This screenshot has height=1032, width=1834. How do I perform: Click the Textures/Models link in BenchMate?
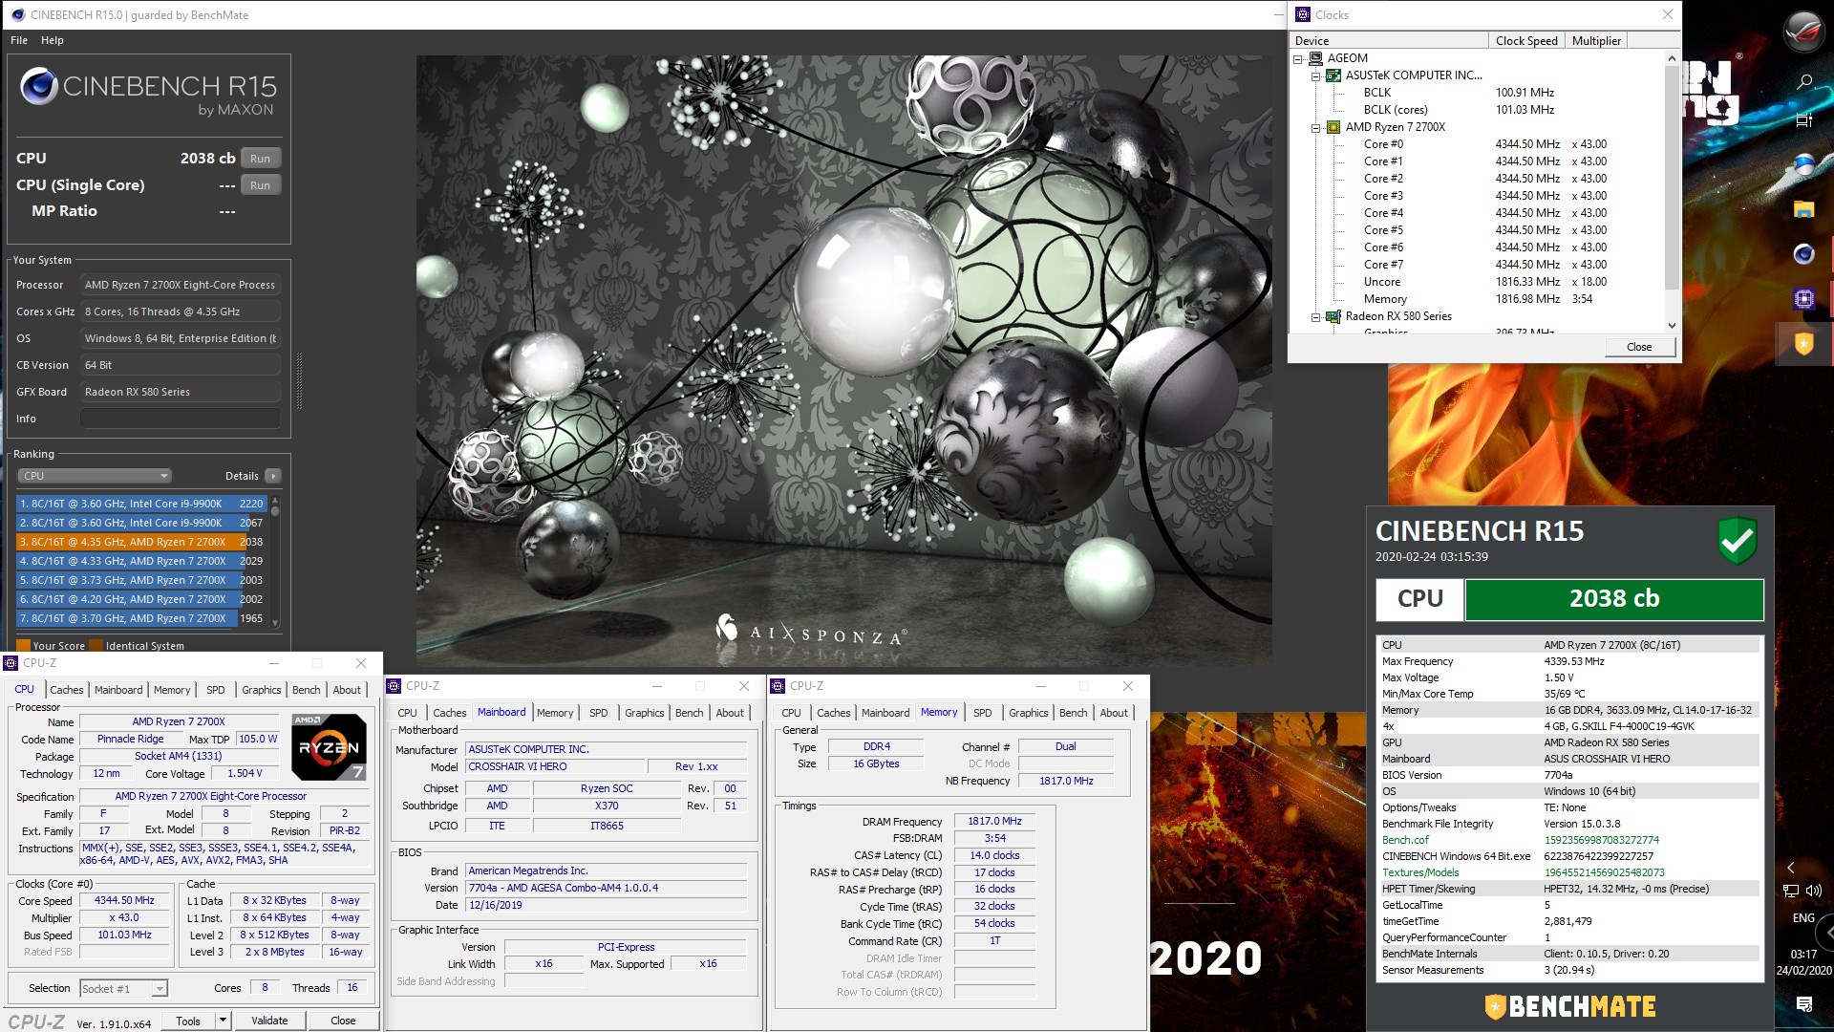point(1420,872)
